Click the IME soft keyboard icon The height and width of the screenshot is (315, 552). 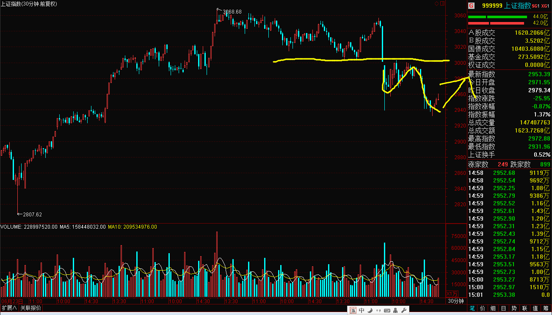pyautogui.click(x=387, y=310)
